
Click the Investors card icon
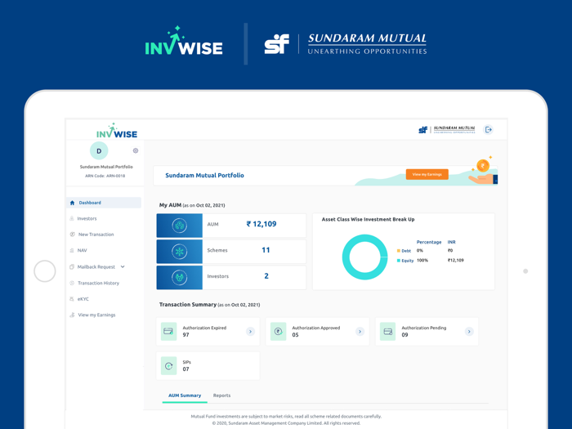[180, 278]
